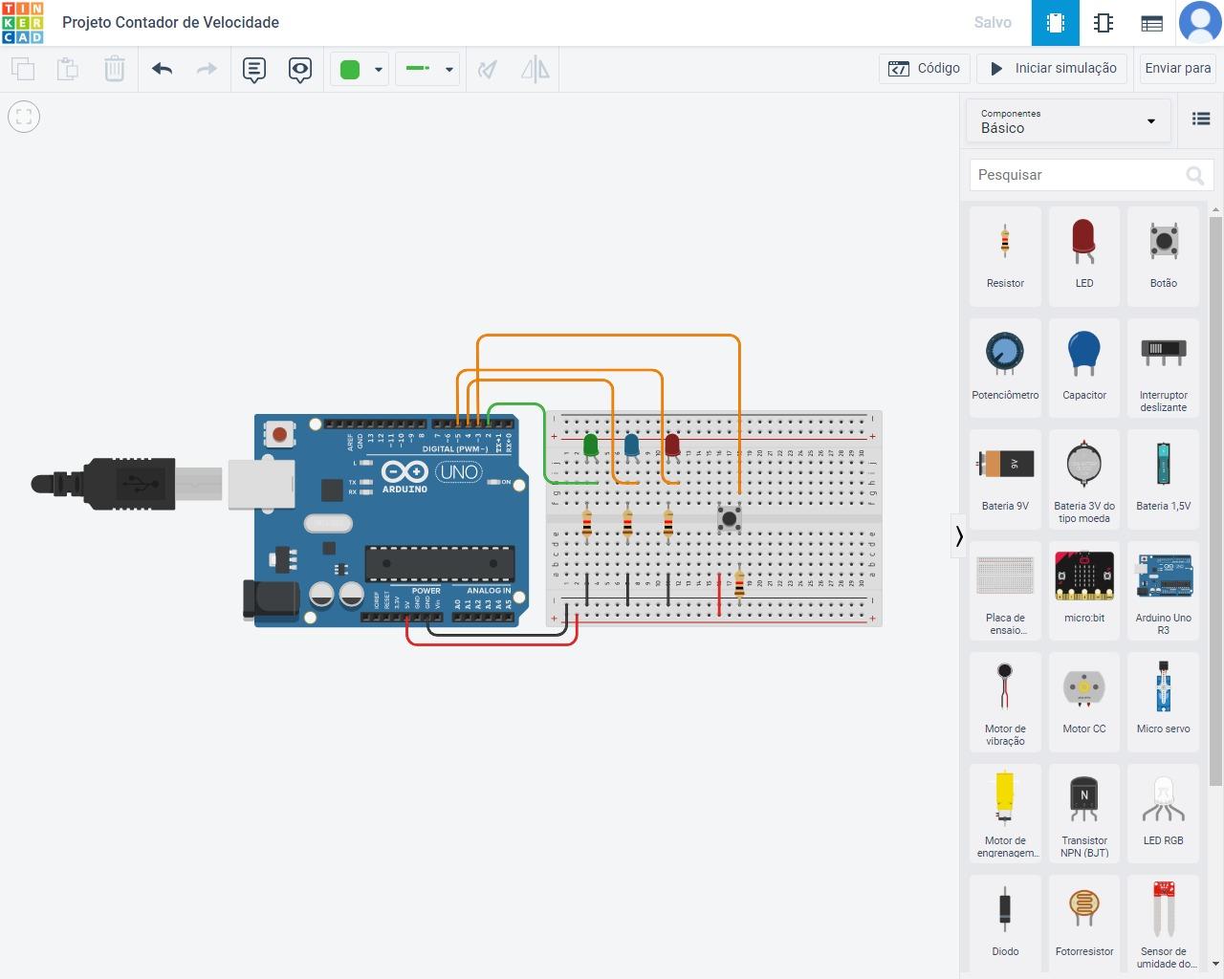Select the Diodo component
The width and height of the screenshot is (1224, 979).
click(1005, 925)
